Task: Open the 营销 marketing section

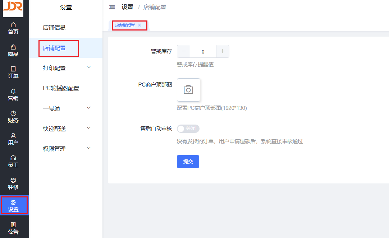Action: 13,95
